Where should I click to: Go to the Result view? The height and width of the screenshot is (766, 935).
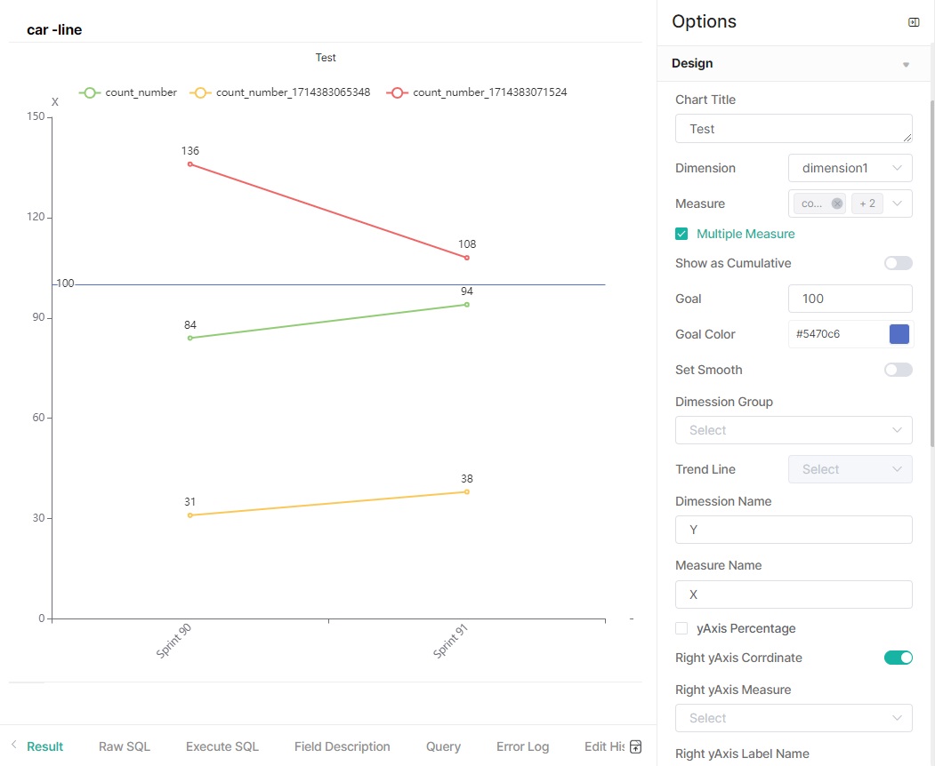[x=44, y=746]
